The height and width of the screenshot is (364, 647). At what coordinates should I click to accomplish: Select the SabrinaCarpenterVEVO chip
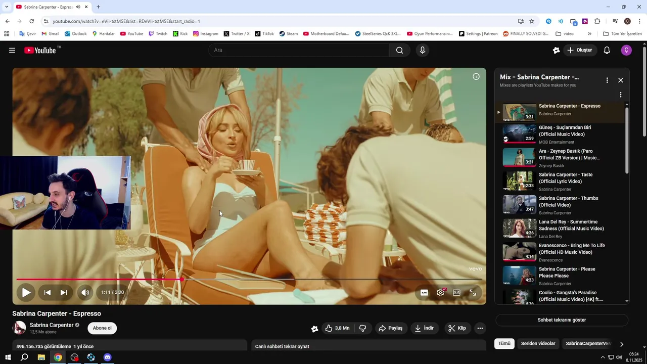[x=588, y=344]
